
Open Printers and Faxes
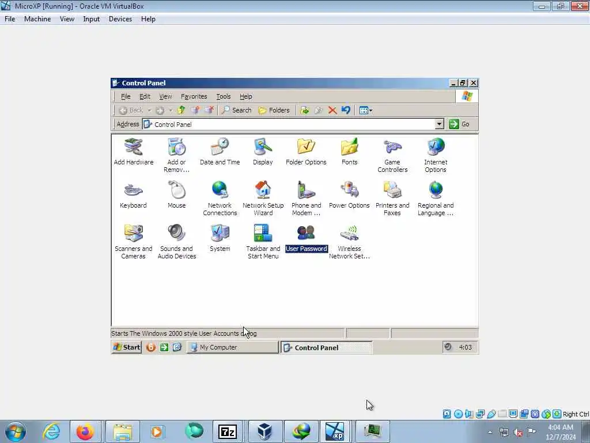click(x=392, y=198)
